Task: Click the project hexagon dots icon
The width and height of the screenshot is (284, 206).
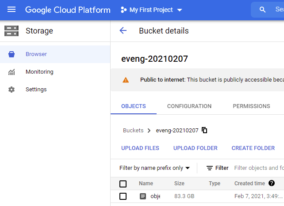Action: tap(123, 10)
